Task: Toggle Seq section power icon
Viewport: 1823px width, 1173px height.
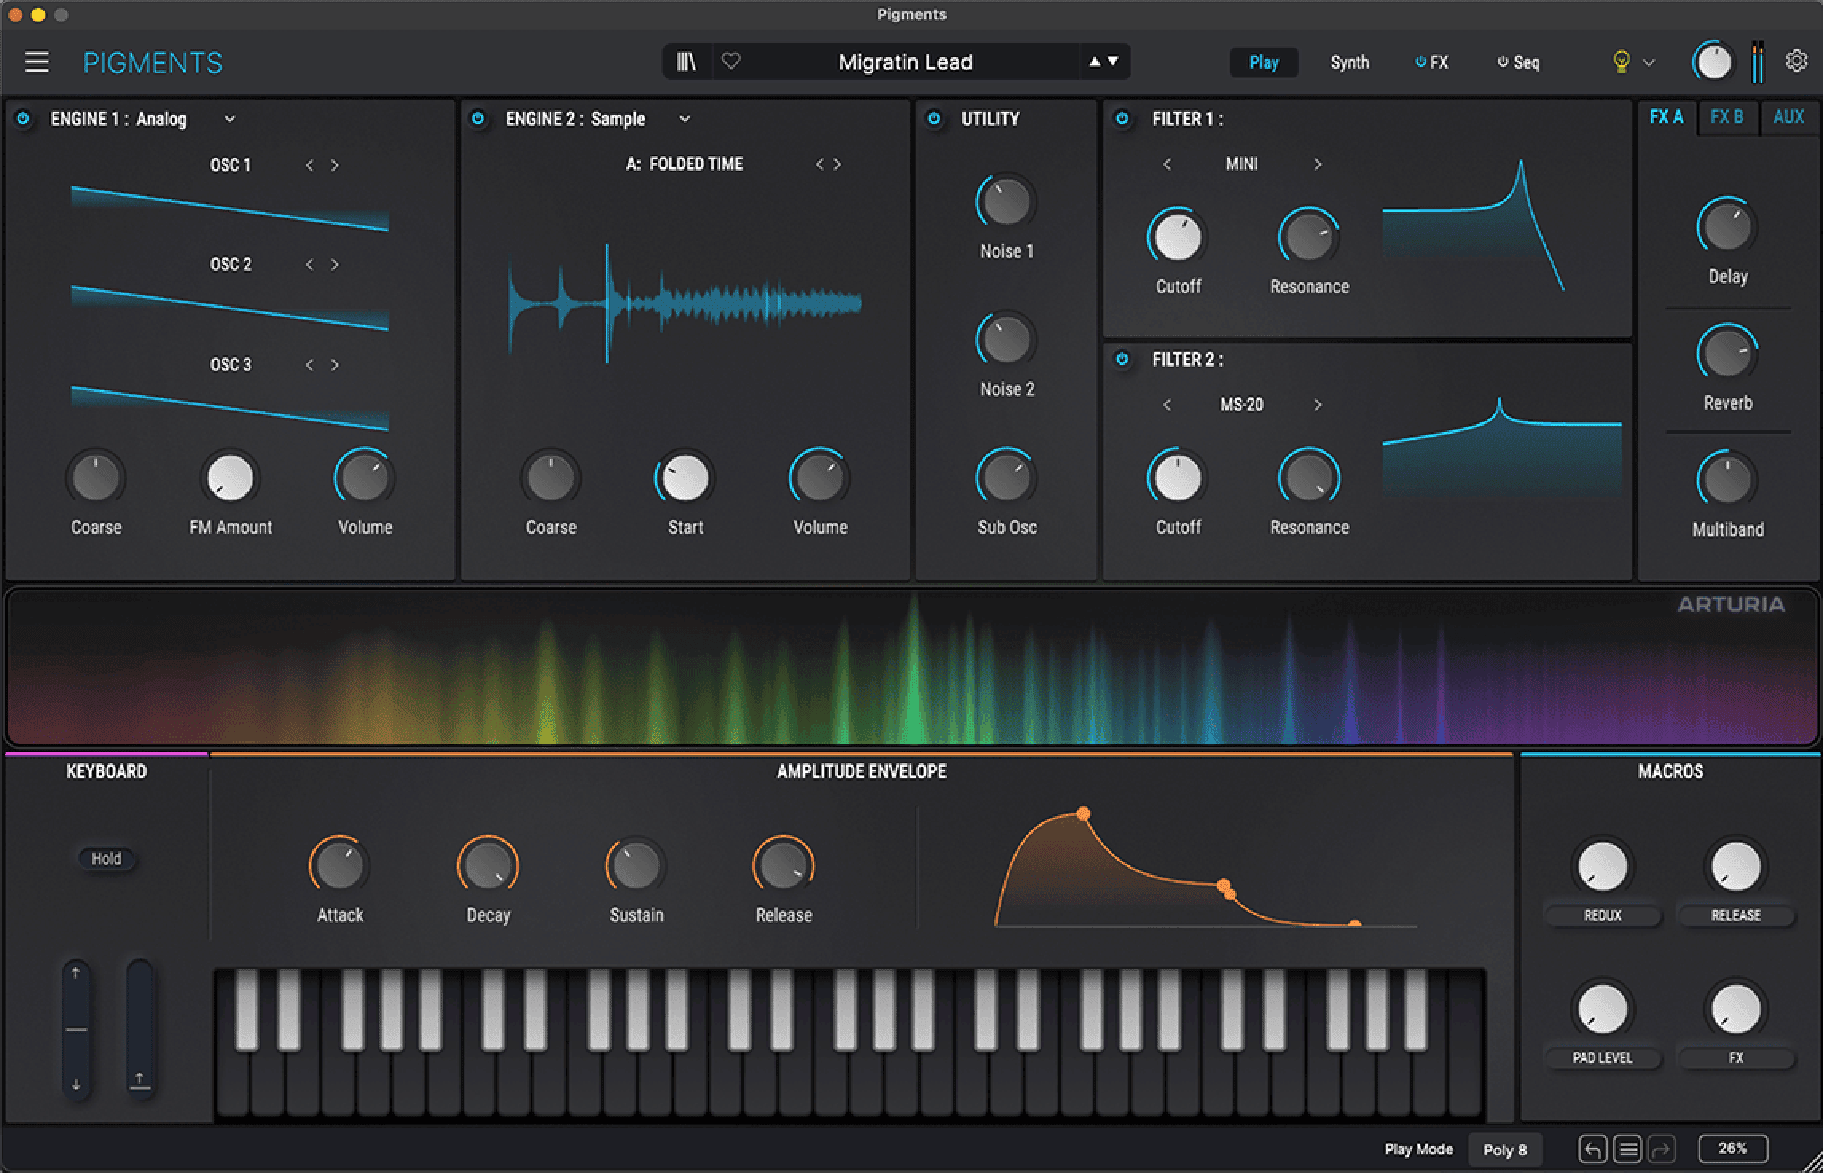Action: [1503, 61]
